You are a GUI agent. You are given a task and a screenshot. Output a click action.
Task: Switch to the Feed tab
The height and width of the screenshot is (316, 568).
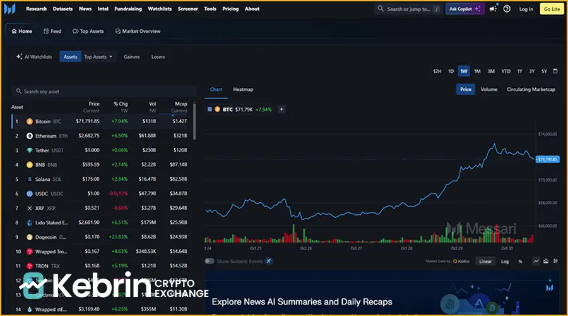tap(52, 31)
